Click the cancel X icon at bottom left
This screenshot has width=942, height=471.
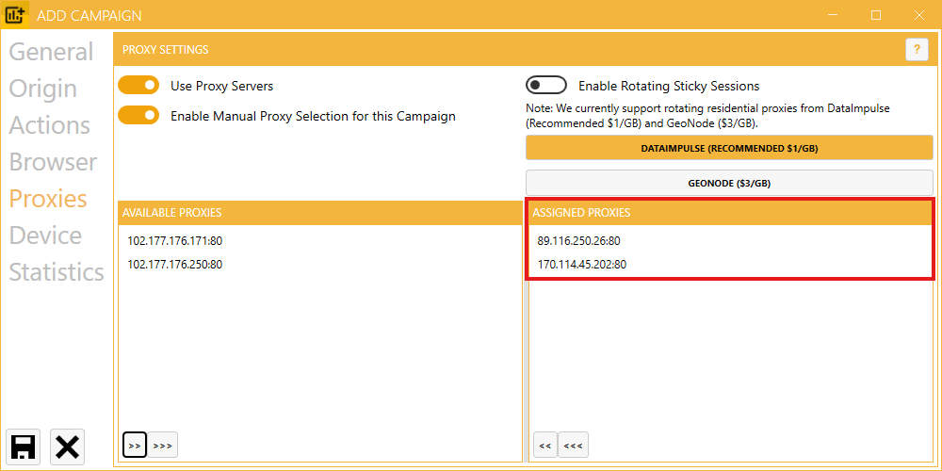67,447
